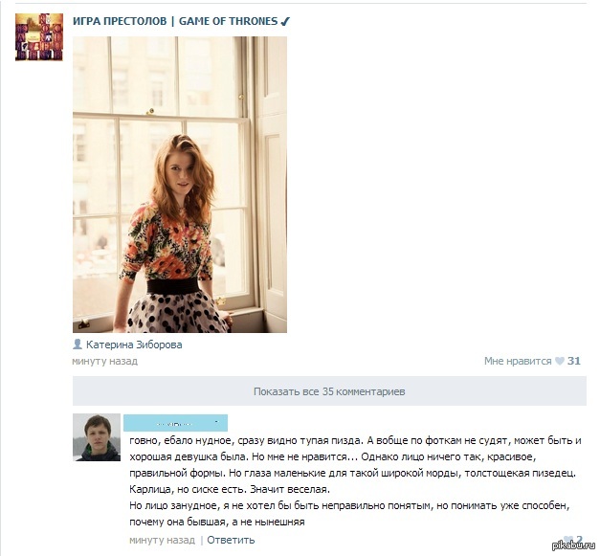Click the verified checkmark beside the group name

(285, 21)
